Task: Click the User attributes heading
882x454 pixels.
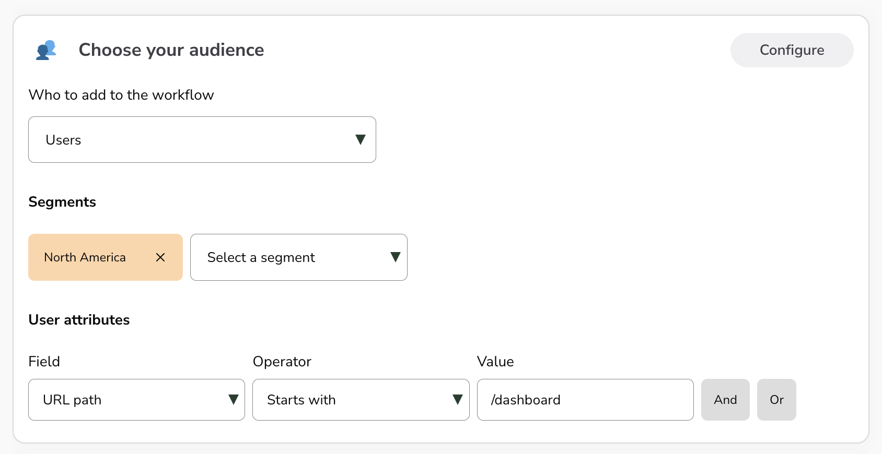Action: 79,320
